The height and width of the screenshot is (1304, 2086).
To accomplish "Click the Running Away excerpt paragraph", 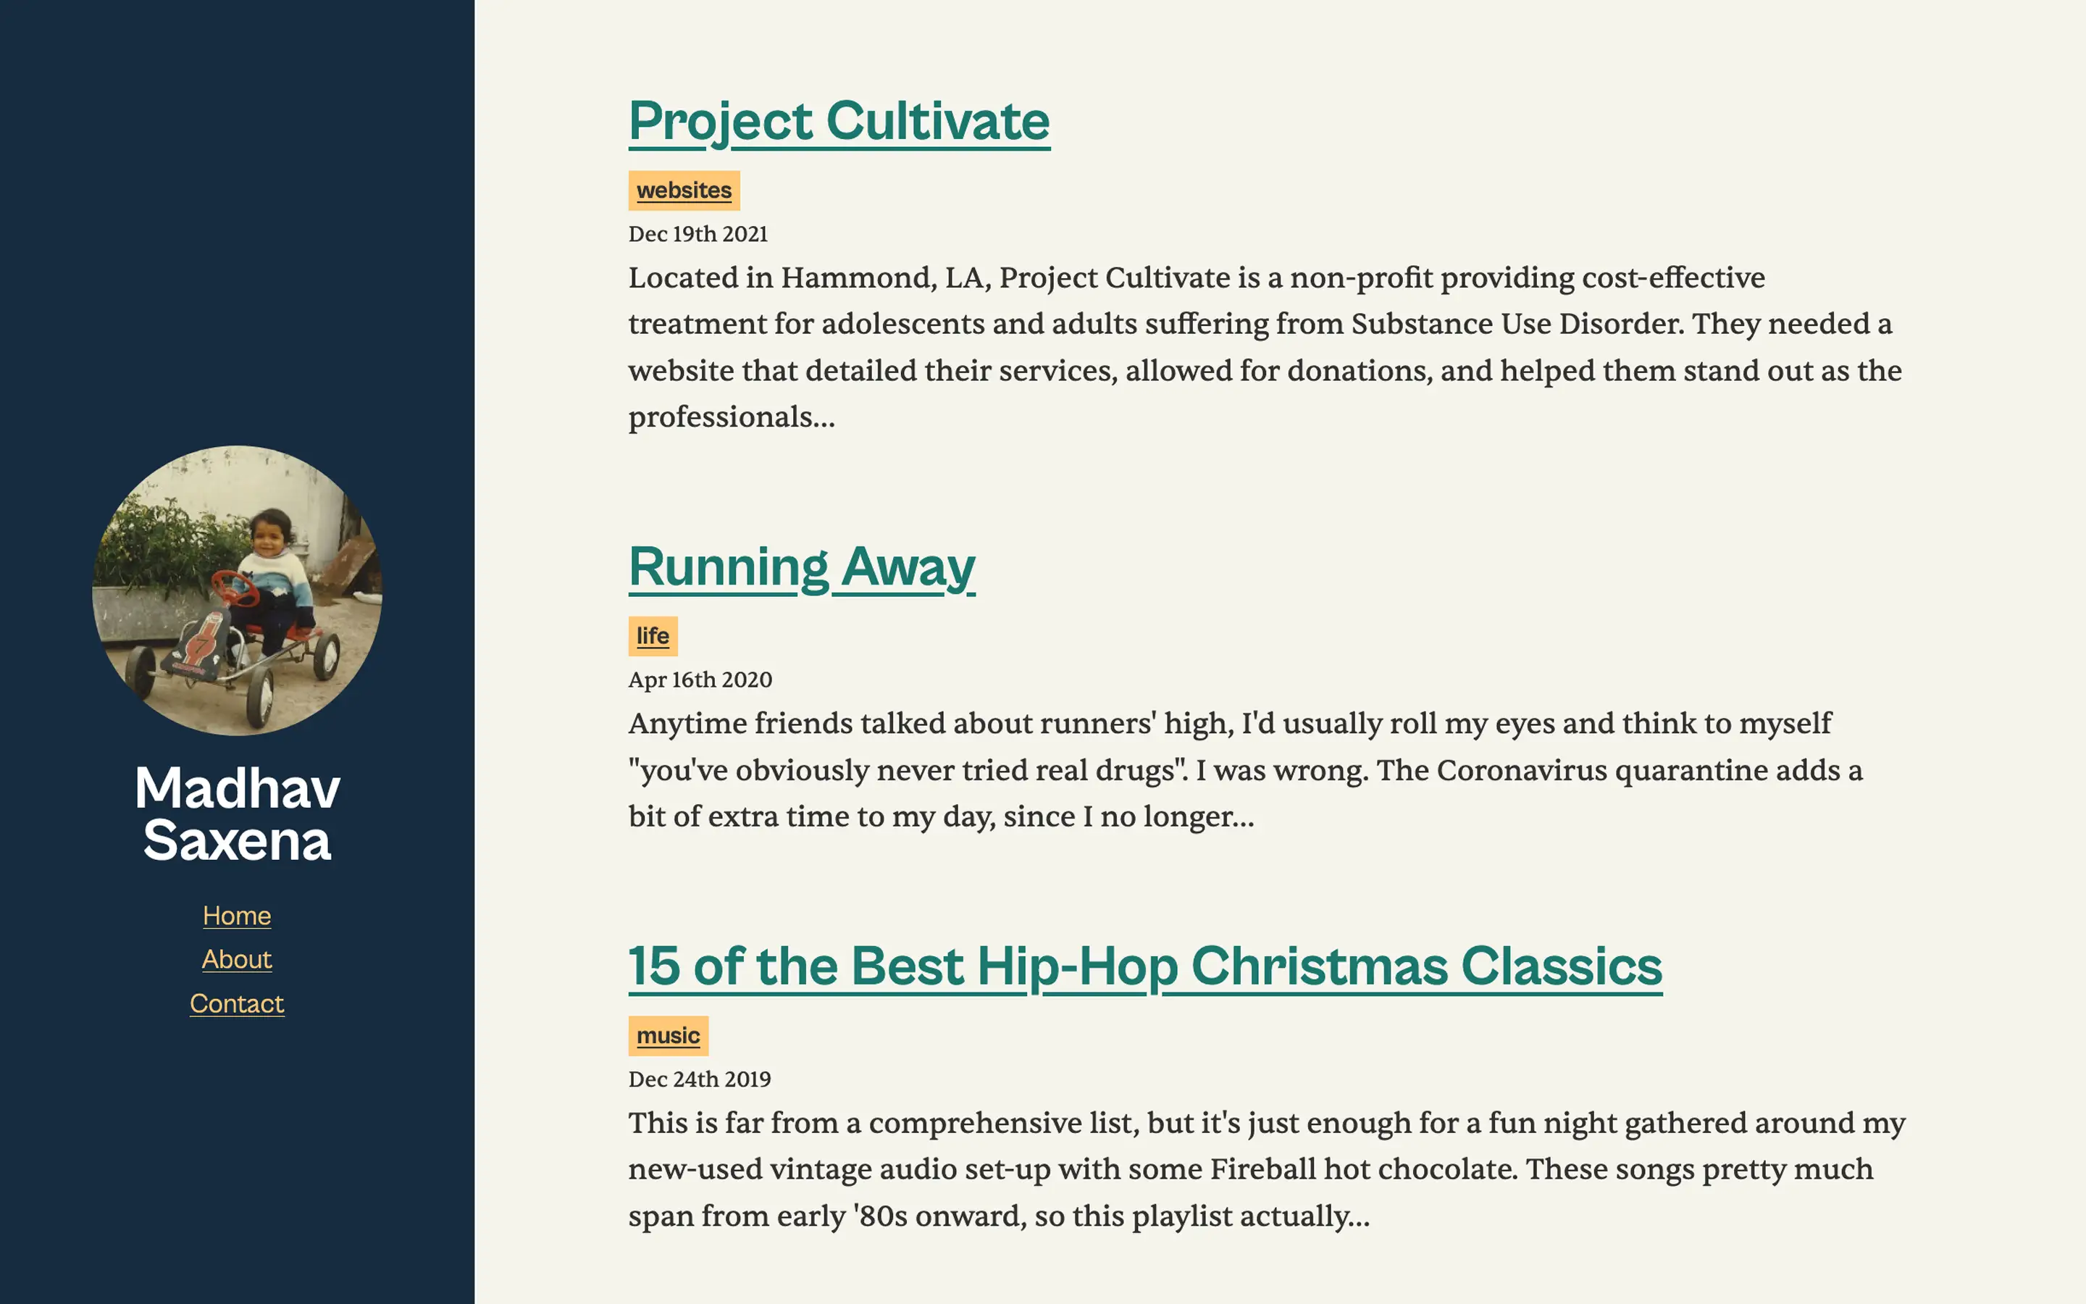I will [1244, 770].
